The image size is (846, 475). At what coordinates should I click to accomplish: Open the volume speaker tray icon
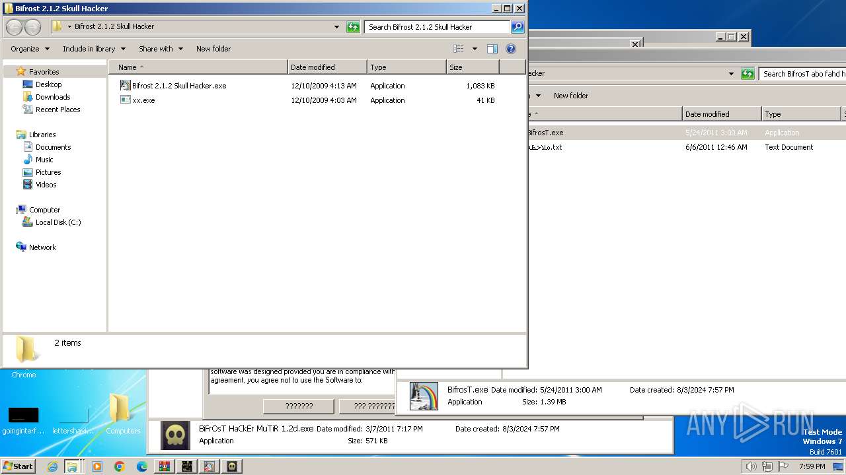pyautogui.click(x=751, y=466)
